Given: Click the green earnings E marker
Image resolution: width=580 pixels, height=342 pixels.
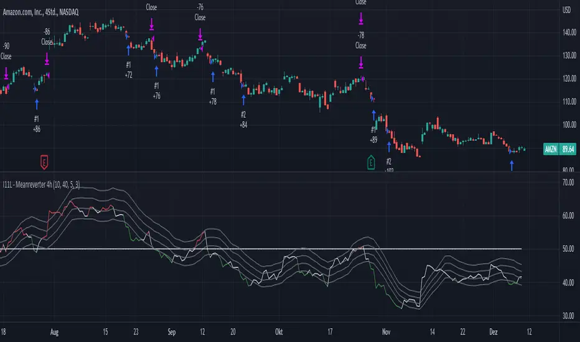Looking at the screenshot, I should point(372,162).
